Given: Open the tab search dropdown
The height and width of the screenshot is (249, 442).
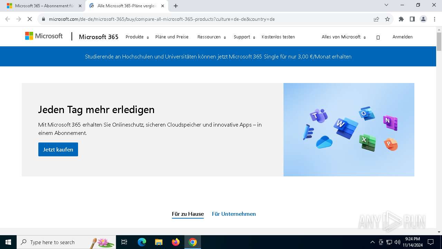Looking at the screenshot, I should pyautogui.click(x=386, y=5).
